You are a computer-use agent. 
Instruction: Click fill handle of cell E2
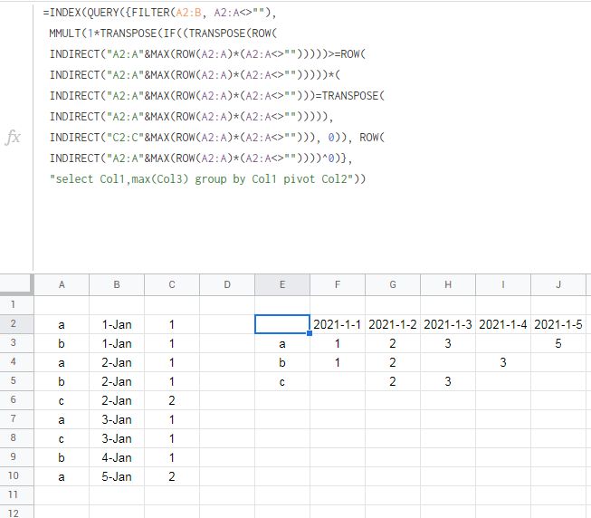click(310, 333)
